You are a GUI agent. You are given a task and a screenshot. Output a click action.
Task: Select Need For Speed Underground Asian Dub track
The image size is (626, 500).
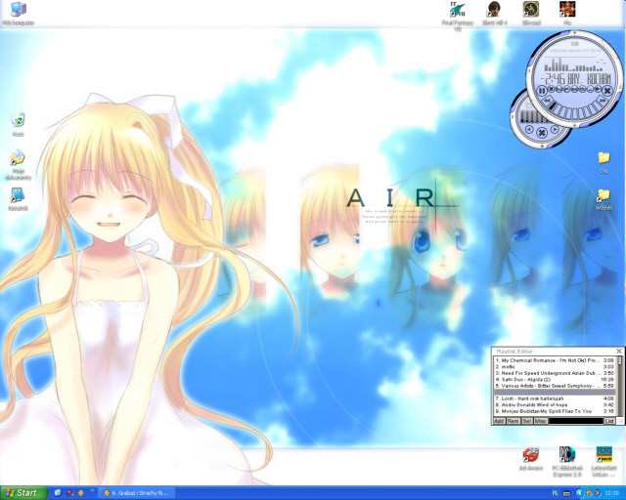click(555, 373)
